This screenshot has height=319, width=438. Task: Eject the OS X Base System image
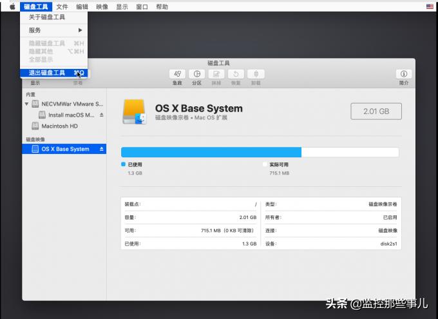(101, 149)
